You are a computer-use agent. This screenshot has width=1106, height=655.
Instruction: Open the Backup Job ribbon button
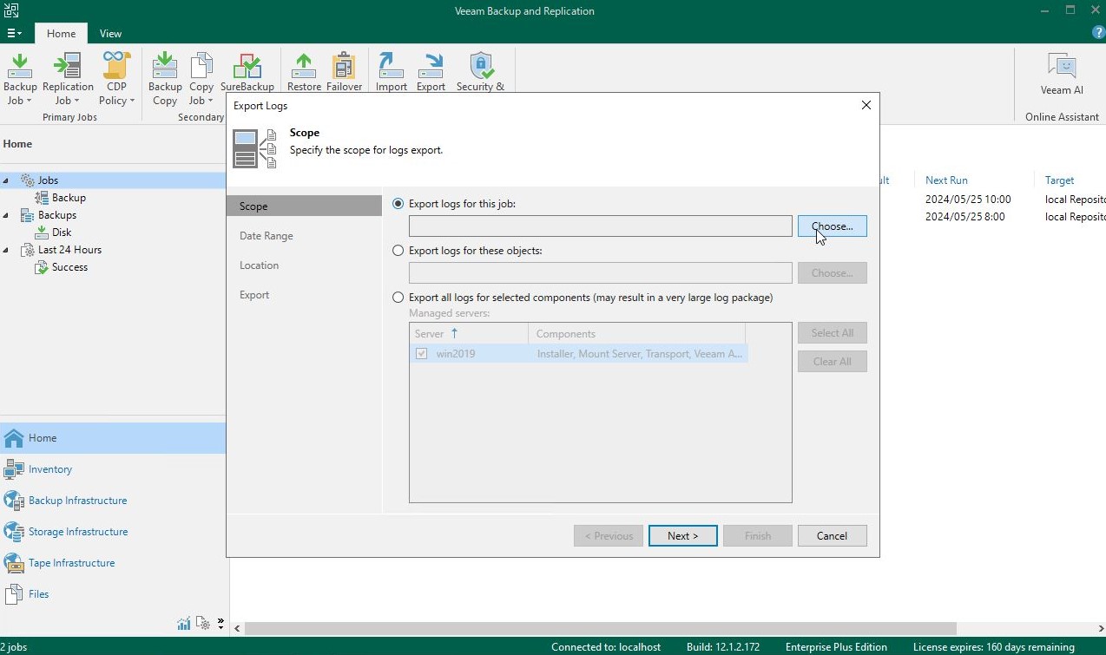20,79
